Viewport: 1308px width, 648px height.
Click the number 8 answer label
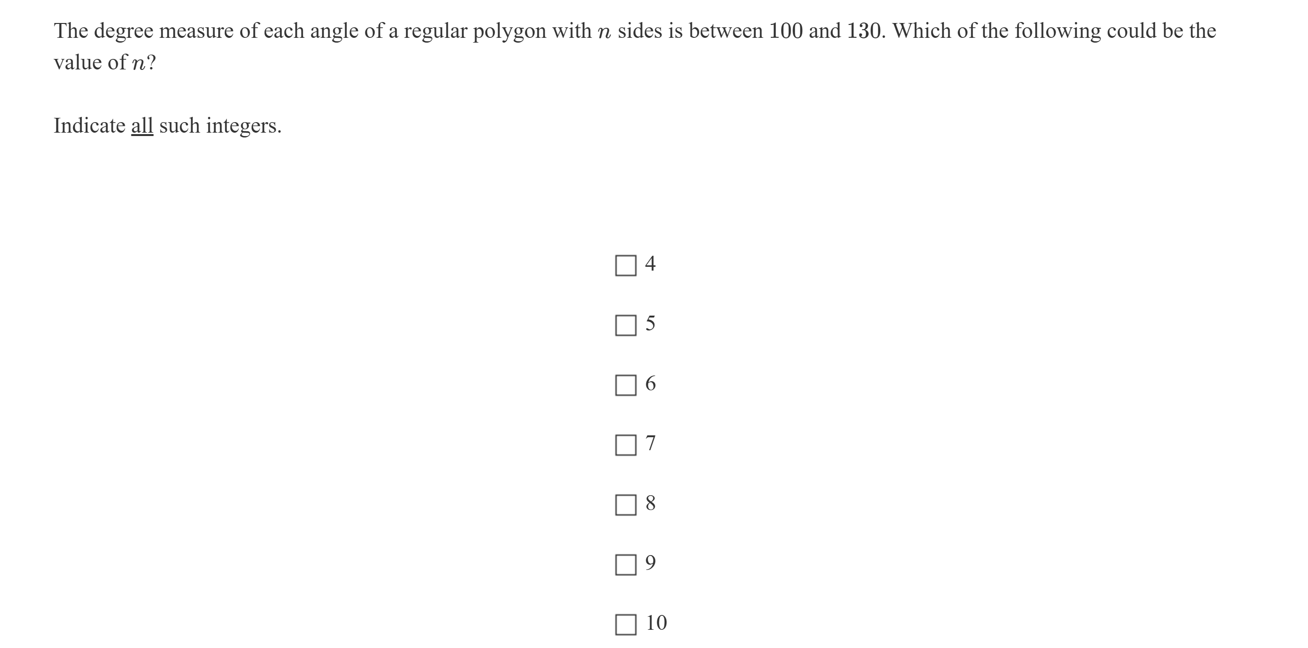click(x=651, y=503)
